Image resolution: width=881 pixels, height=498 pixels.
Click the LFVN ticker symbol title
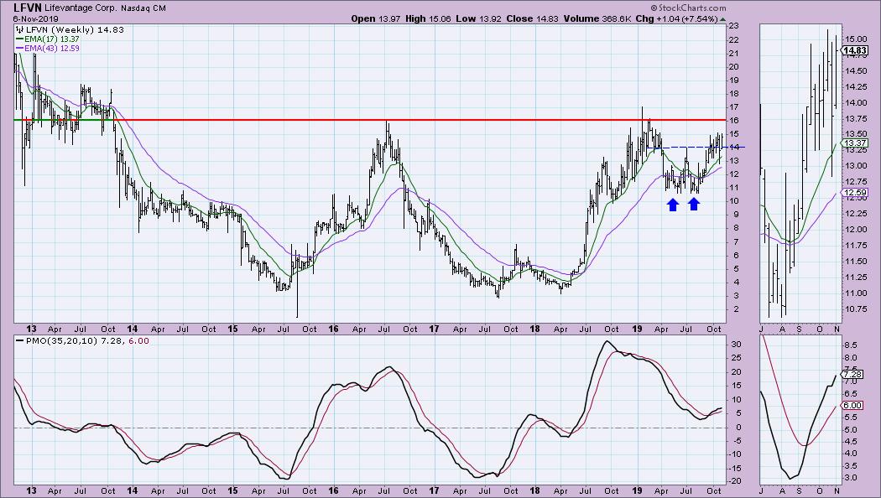28,8
